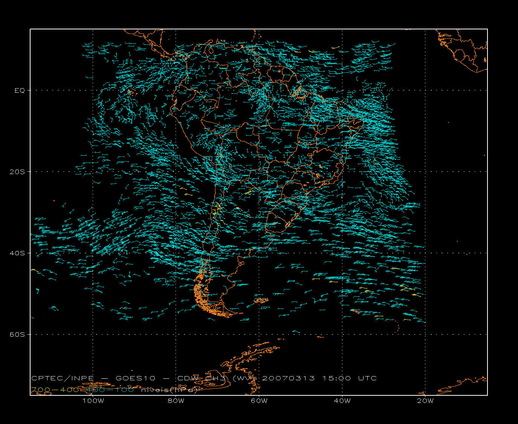Click the 15:00 UTC time text

349,378
